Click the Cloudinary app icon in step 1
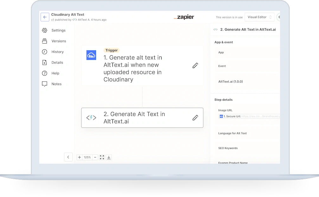319x197 pixels. 91,55
